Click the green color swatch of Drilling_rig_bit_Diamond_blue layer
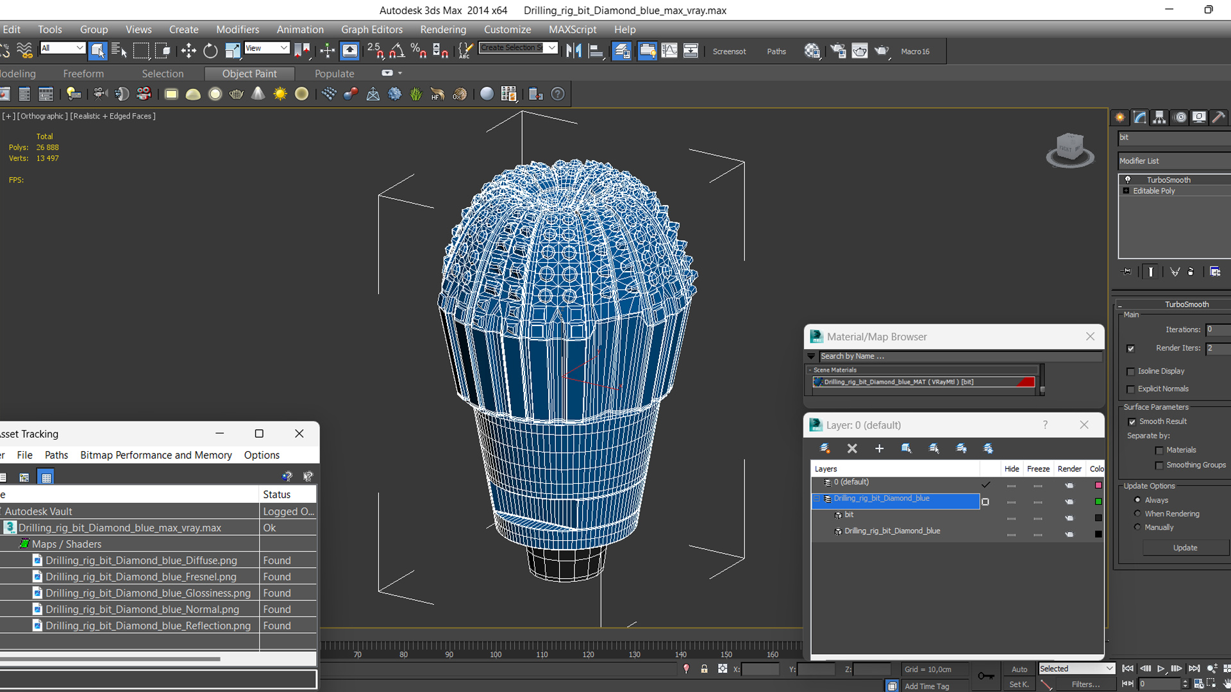1231x692 pixels. click(x=1098, y=502)
